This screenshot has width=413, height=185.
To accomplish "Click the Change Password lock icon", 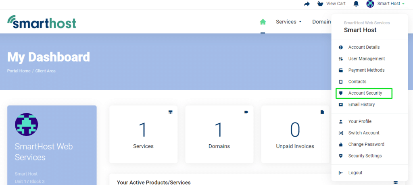I will [341, 144].
